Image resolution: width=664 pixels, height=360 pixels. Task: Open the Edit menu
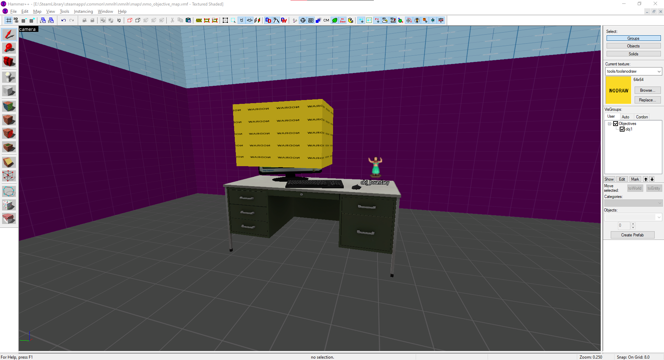pyautogui.click(x=25, y=11)
